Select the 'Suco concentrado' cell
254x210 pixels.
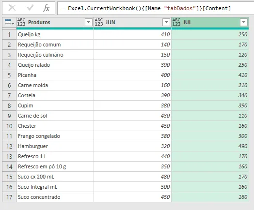[55, 197]
